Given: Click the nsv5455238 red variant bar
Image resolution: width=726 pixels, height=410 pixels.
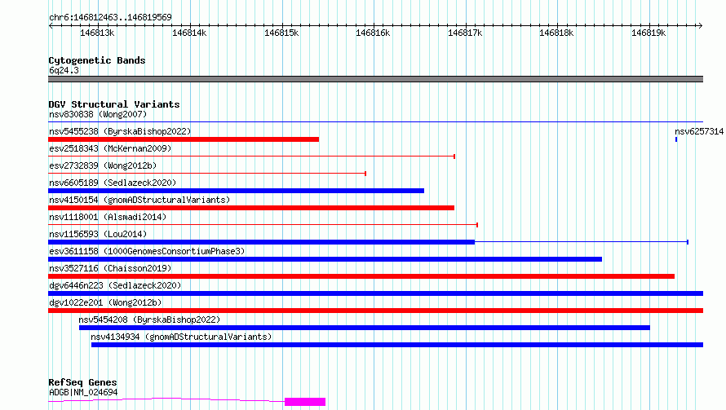Looking at the screenshot, I should [x=184, y=139].
